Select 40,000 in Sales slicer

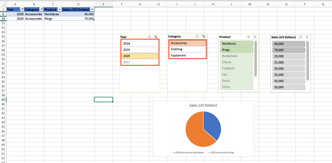click(289, 44)
